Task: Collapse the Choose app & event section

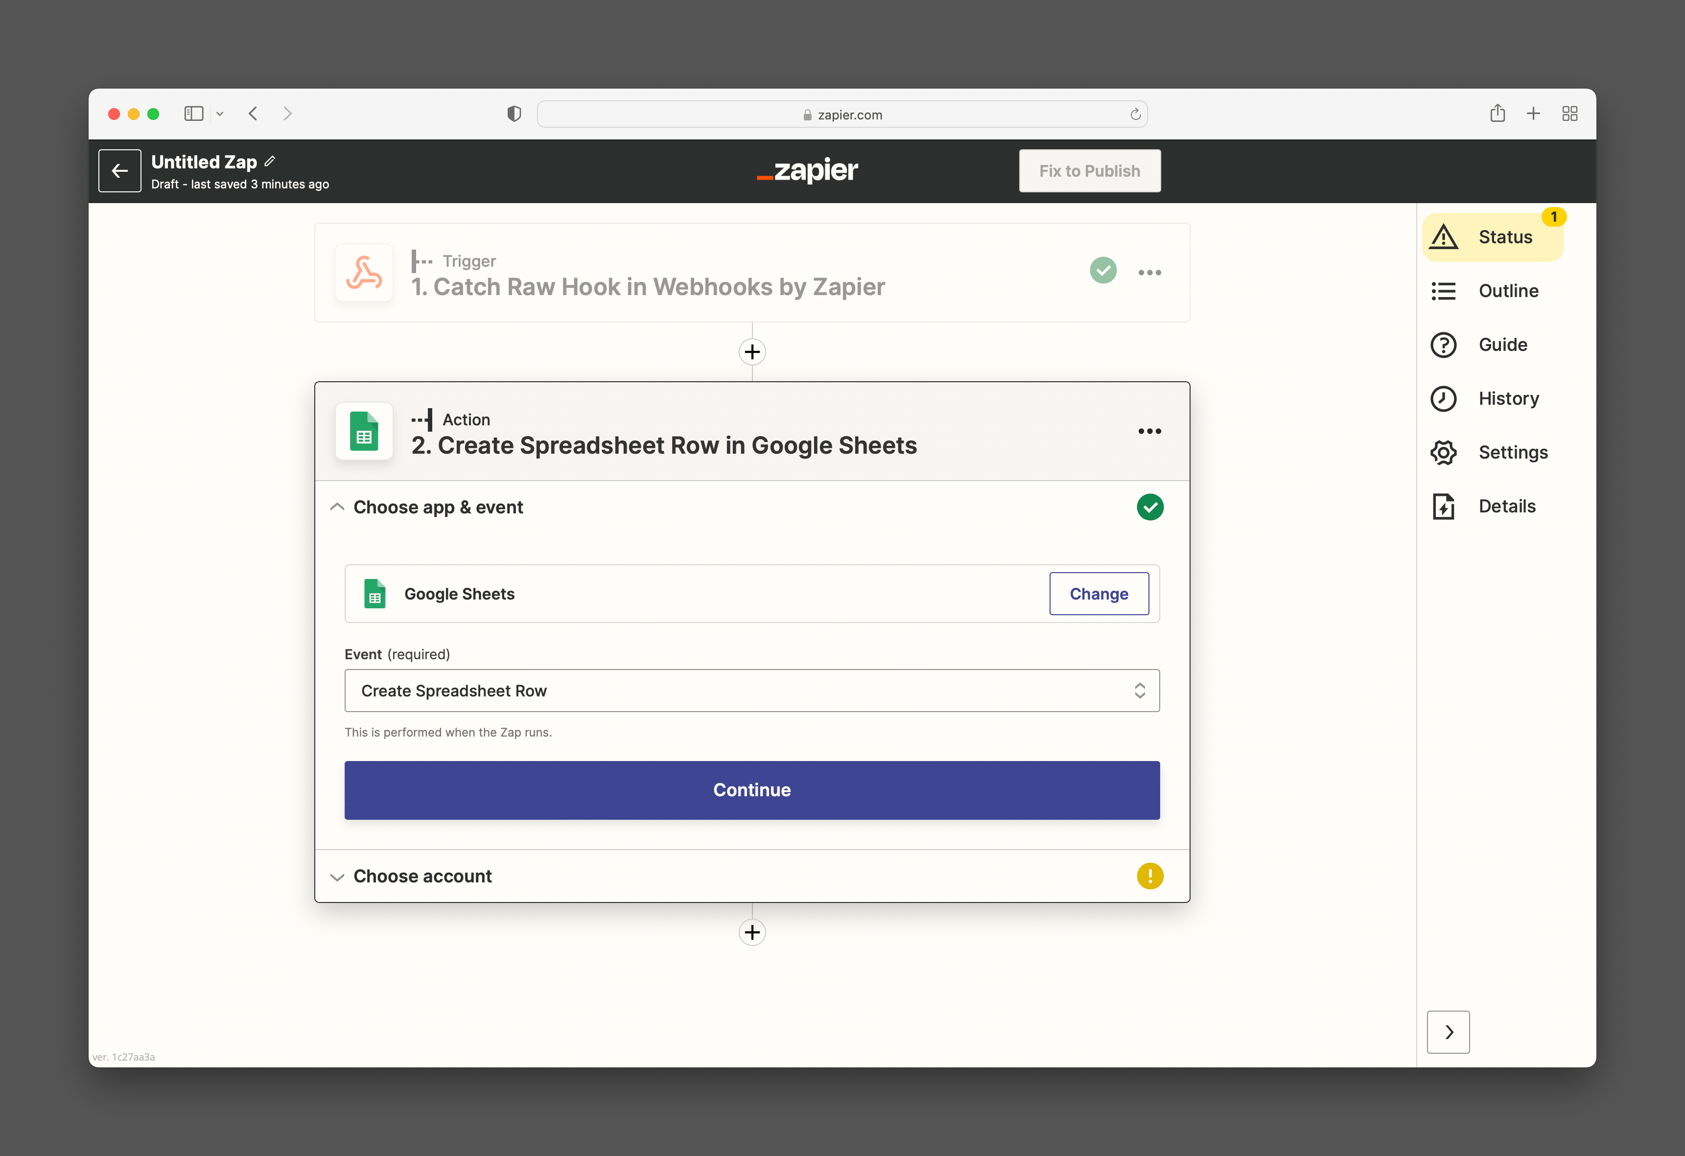Action: 337,508
